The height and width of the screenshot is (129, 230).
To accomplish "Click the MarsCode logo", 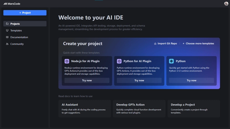I will click(12, 4).
